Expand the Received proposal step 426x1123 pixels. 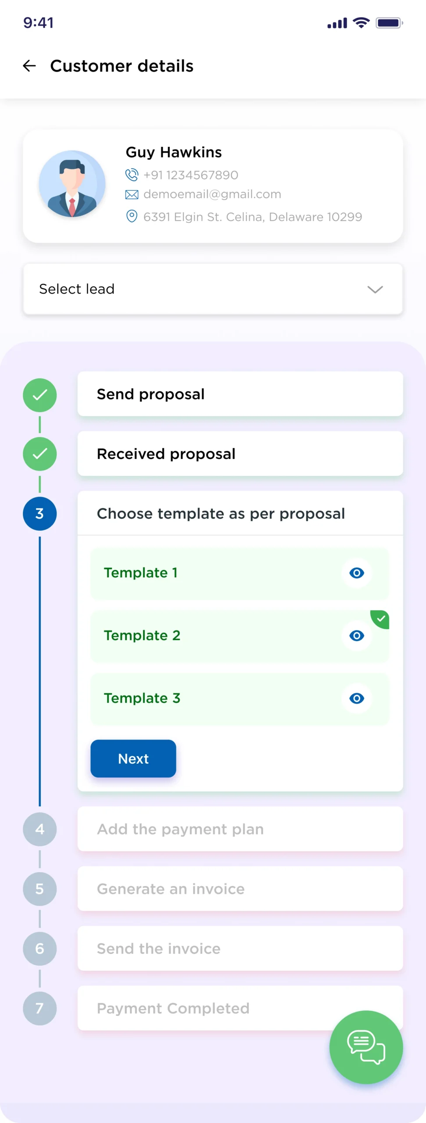240,454
